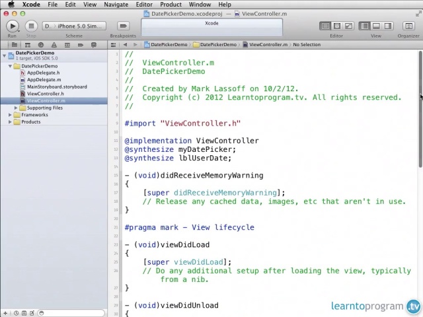Select the DatePickerDemo project entry
This screenshot has width=423, height=317.
54,55
